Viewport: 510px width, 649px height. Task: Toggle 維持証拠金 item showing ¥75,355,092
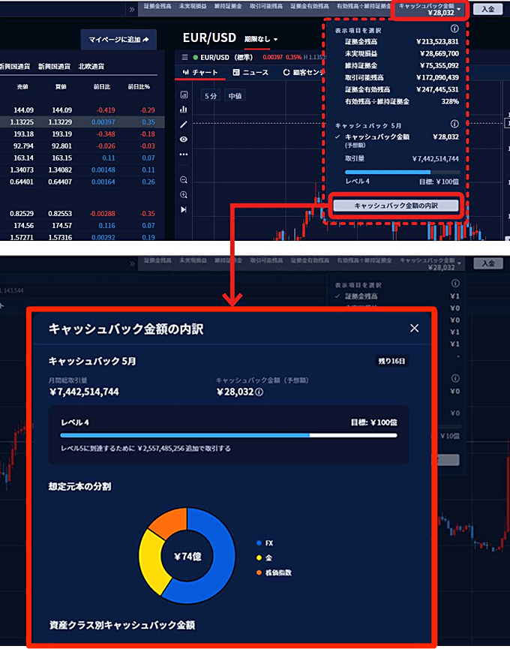pyautogui.click(x=397, y=65)
